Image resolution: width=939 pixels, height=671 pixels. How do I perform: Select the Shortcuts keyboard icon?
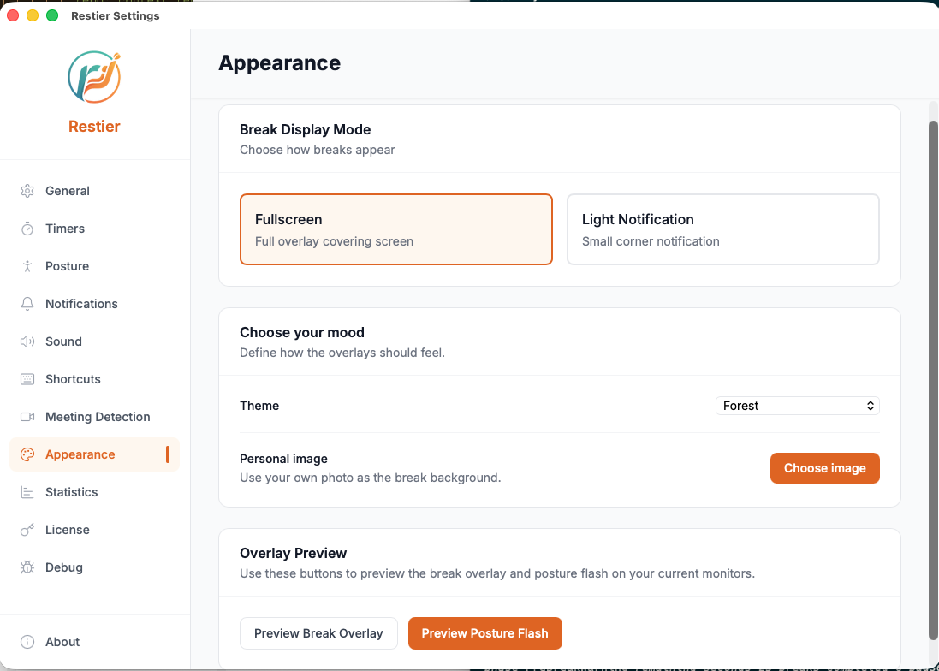[x=27, y=379]
